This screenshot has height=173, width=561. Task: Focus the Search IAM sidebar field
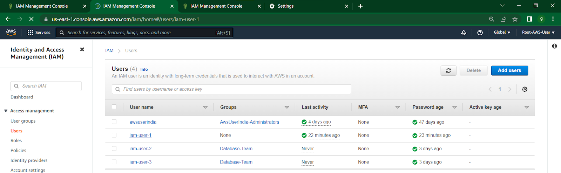pos(46,86)
